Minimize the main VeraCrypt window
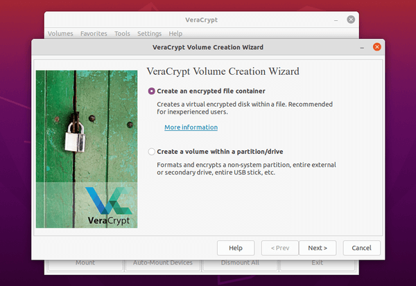The image size is (416, 286). (x=336, y=20)
